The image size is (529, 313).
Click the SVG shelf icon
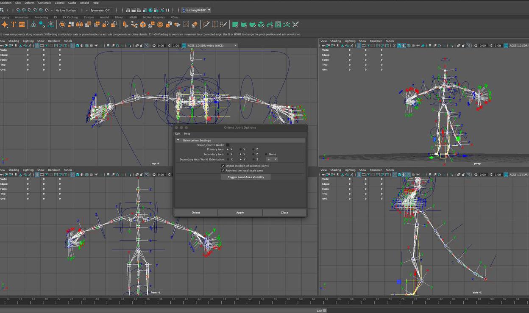pyautogui.click(x=22, y=25)
